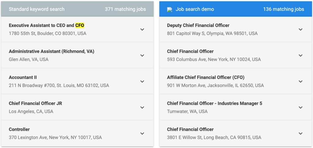Open the Deputy Chief Financial Officer title

coord(198,26)
